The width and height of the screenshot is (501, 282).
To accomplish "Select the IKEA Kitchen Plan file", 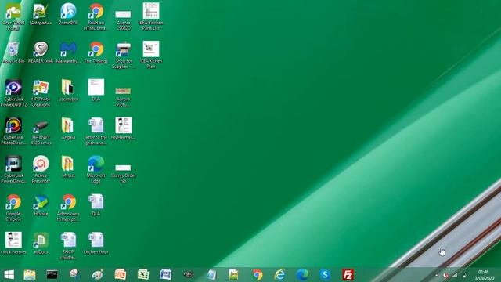I will (x=151, y=55).
